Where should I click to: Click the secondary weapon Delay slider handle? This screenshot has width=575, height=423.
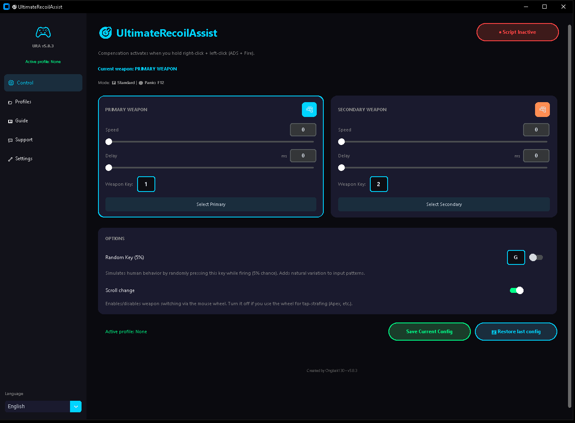[341, 168]
